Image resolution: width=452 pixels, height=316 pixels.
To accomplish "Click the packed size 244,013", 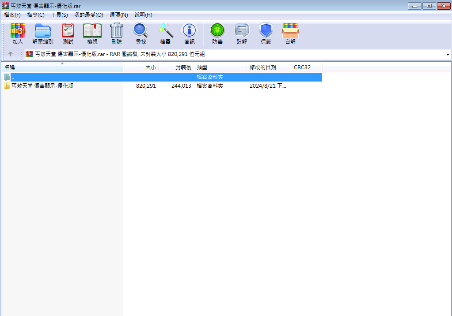I will coord(181,86).
